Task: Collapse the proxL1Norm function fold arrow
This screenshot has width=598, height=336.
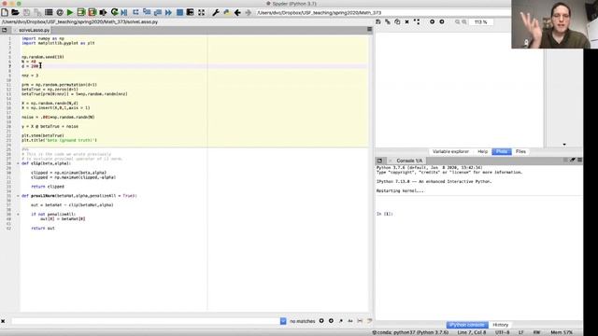Action: tap(18, 196)
